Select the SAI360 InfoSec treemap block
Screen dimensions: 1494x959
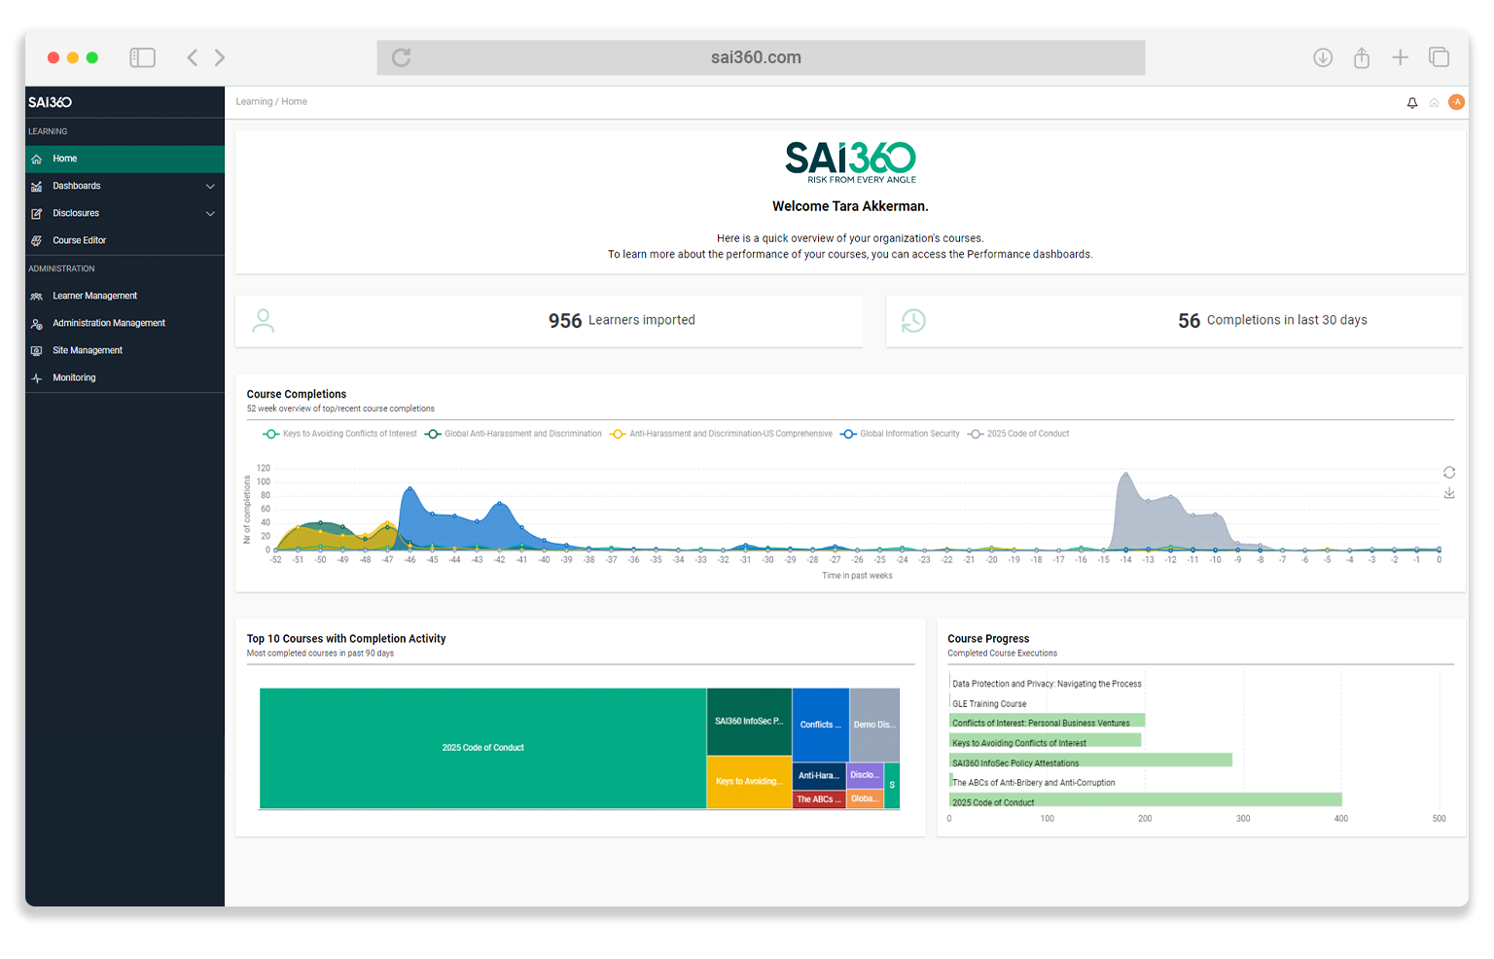coord(749,722)
